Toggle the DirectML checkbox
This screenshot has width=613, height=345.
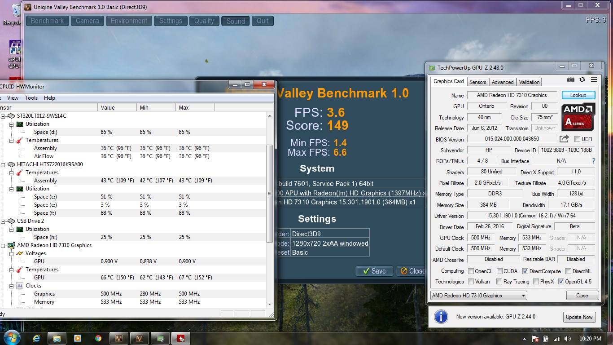(569, 271)
